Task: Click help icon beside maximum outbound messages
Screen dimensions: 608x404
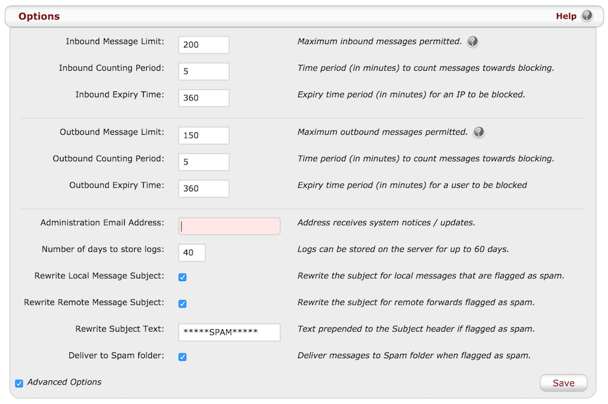Action: point(479,132)
